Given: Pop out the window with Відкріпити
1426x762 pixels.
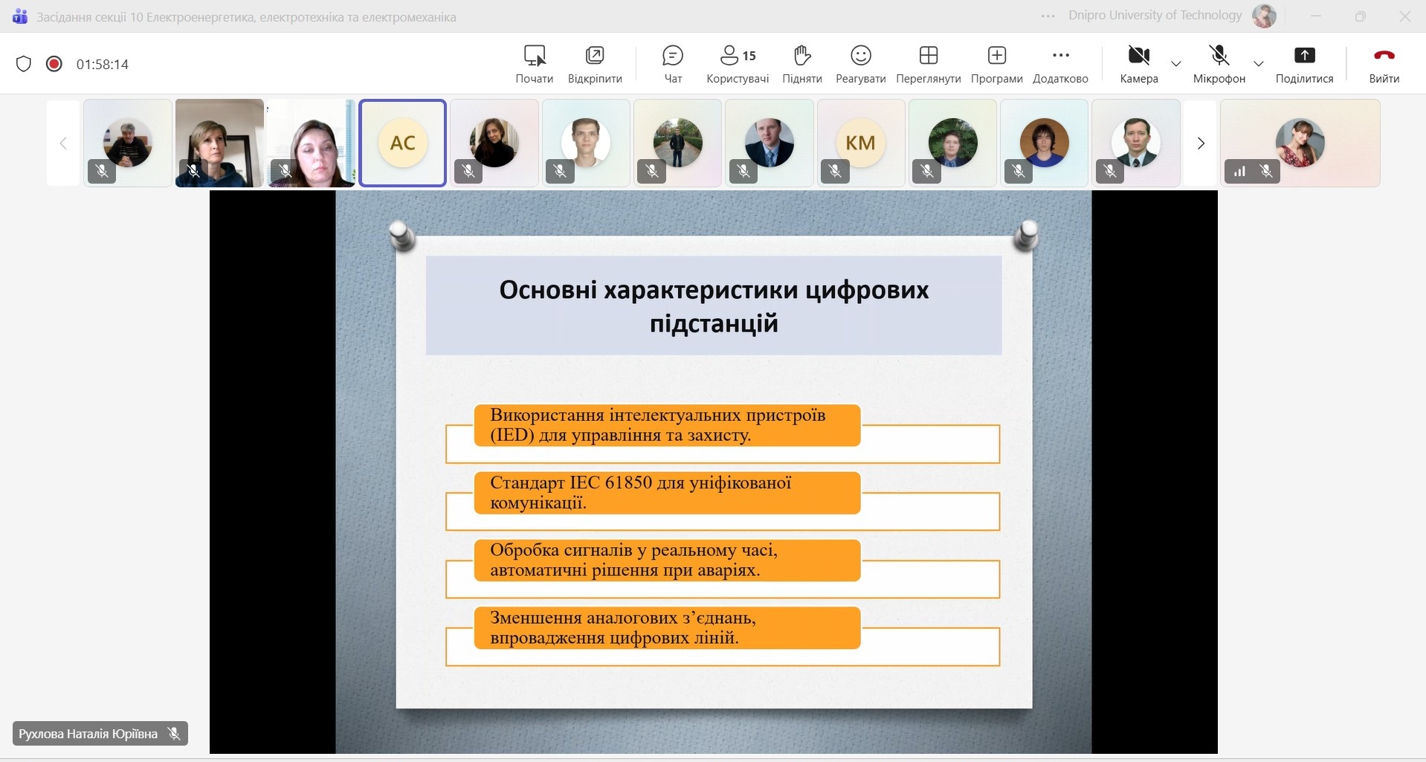Looking at the screenshot, I should pyautogui.click(x=594, y=64).
